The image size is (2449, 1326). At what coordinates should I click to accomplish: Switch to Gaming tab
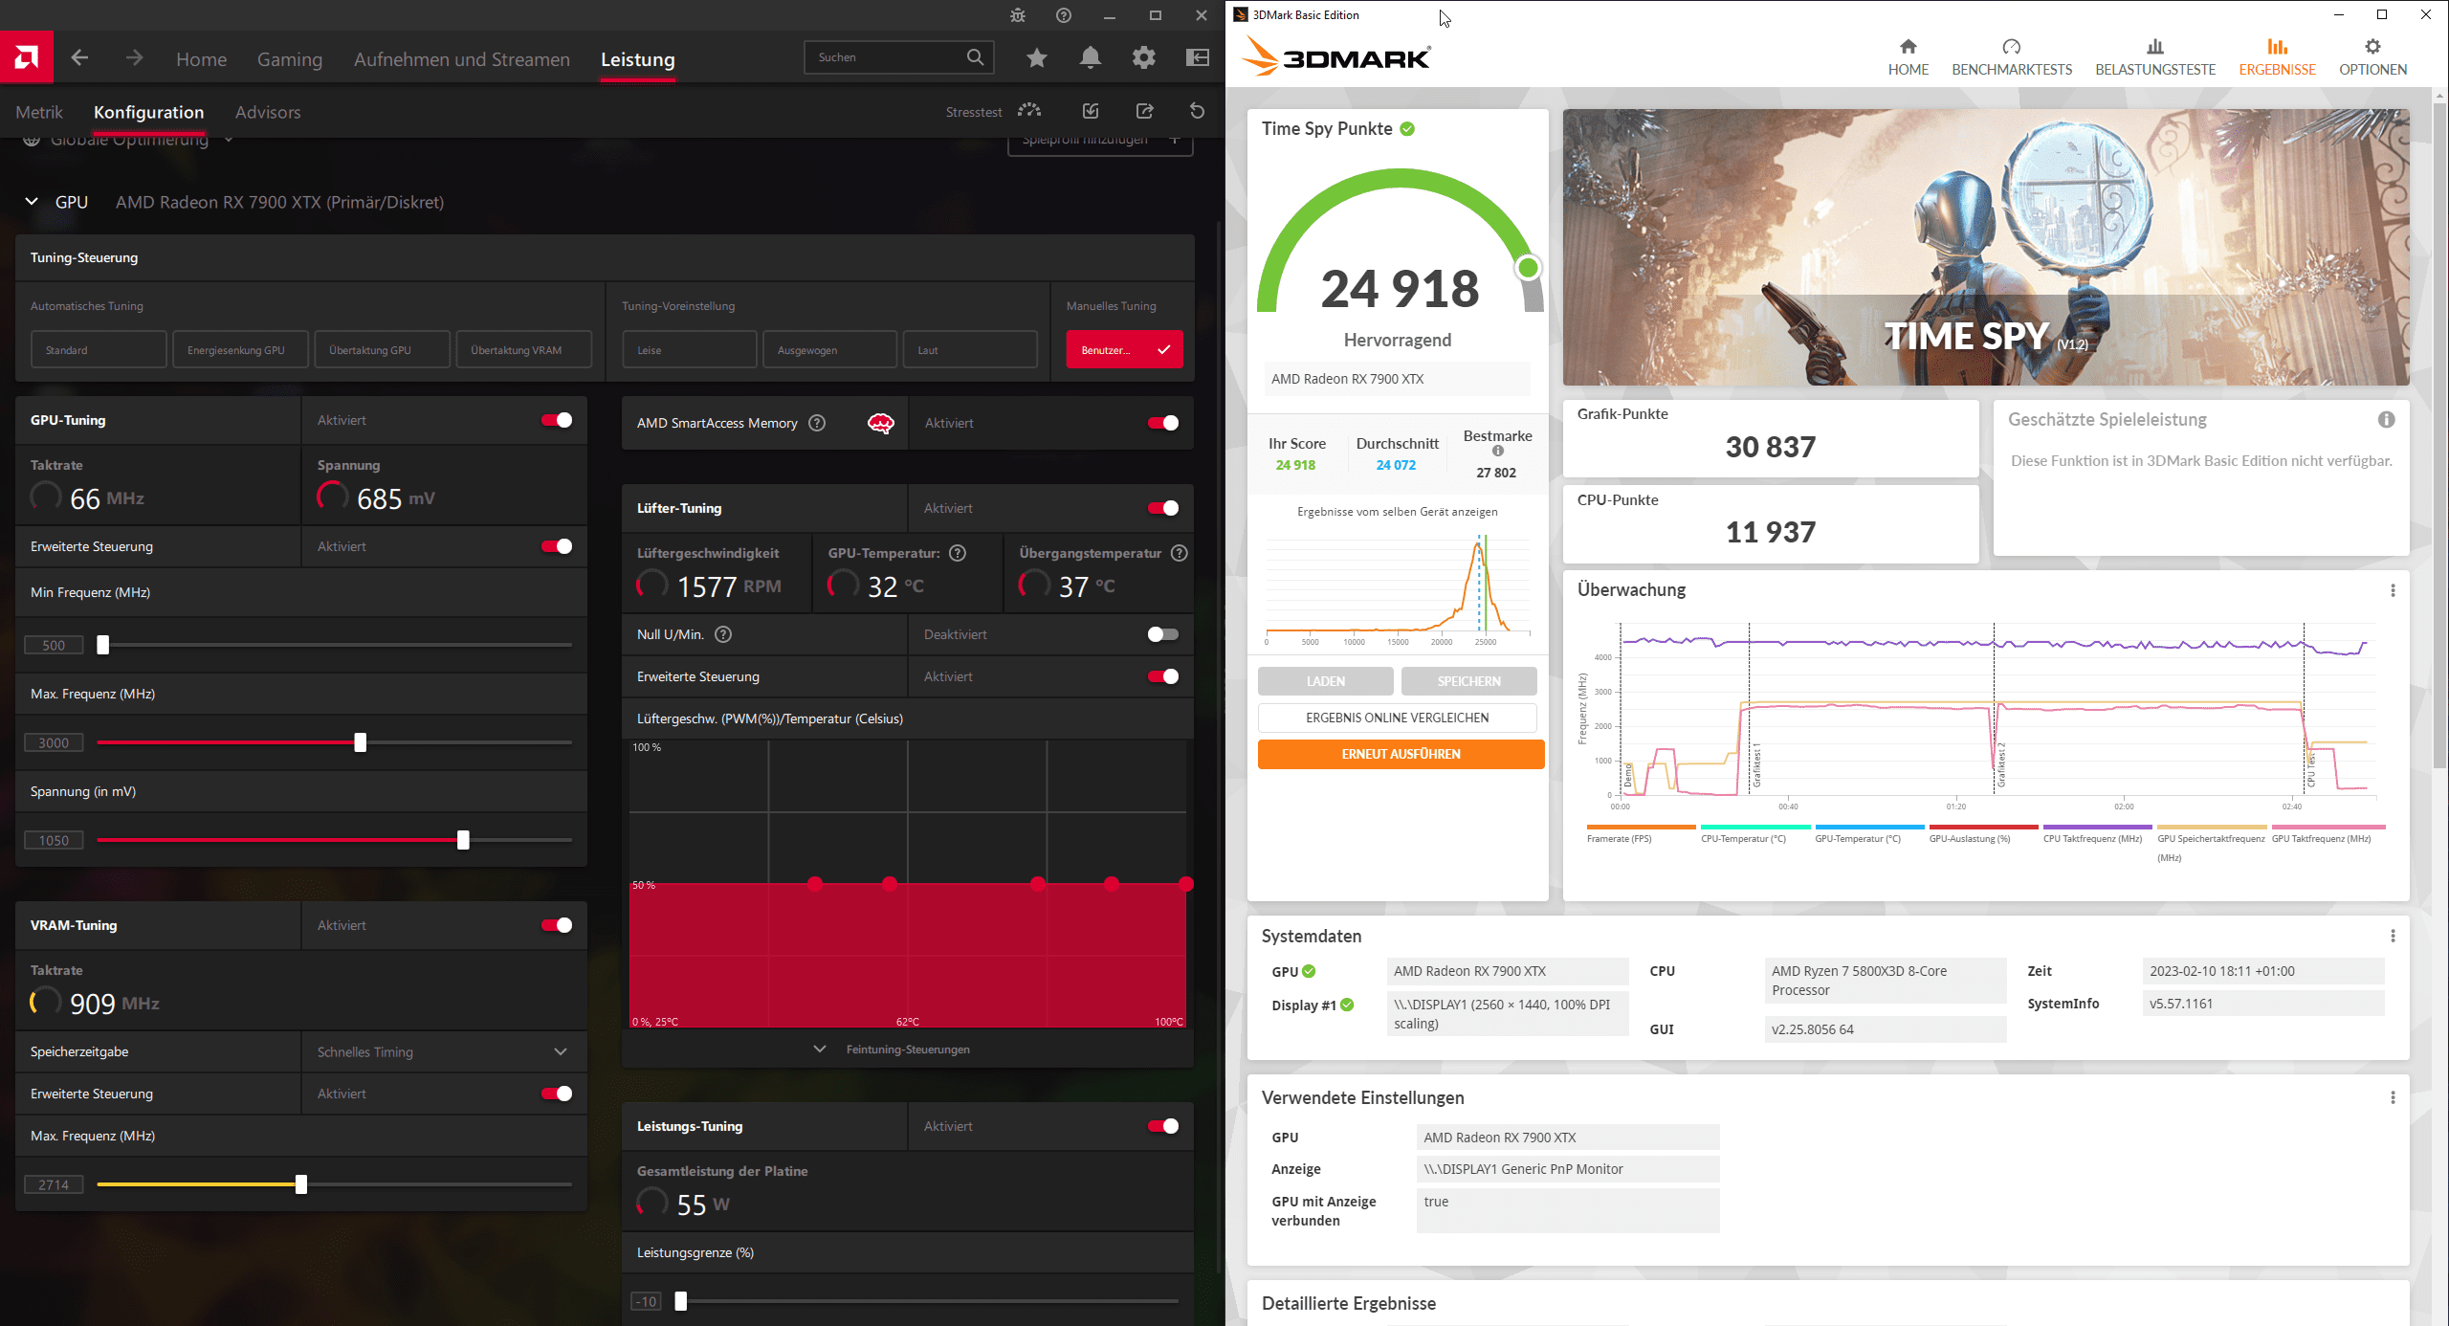[290, 59]
